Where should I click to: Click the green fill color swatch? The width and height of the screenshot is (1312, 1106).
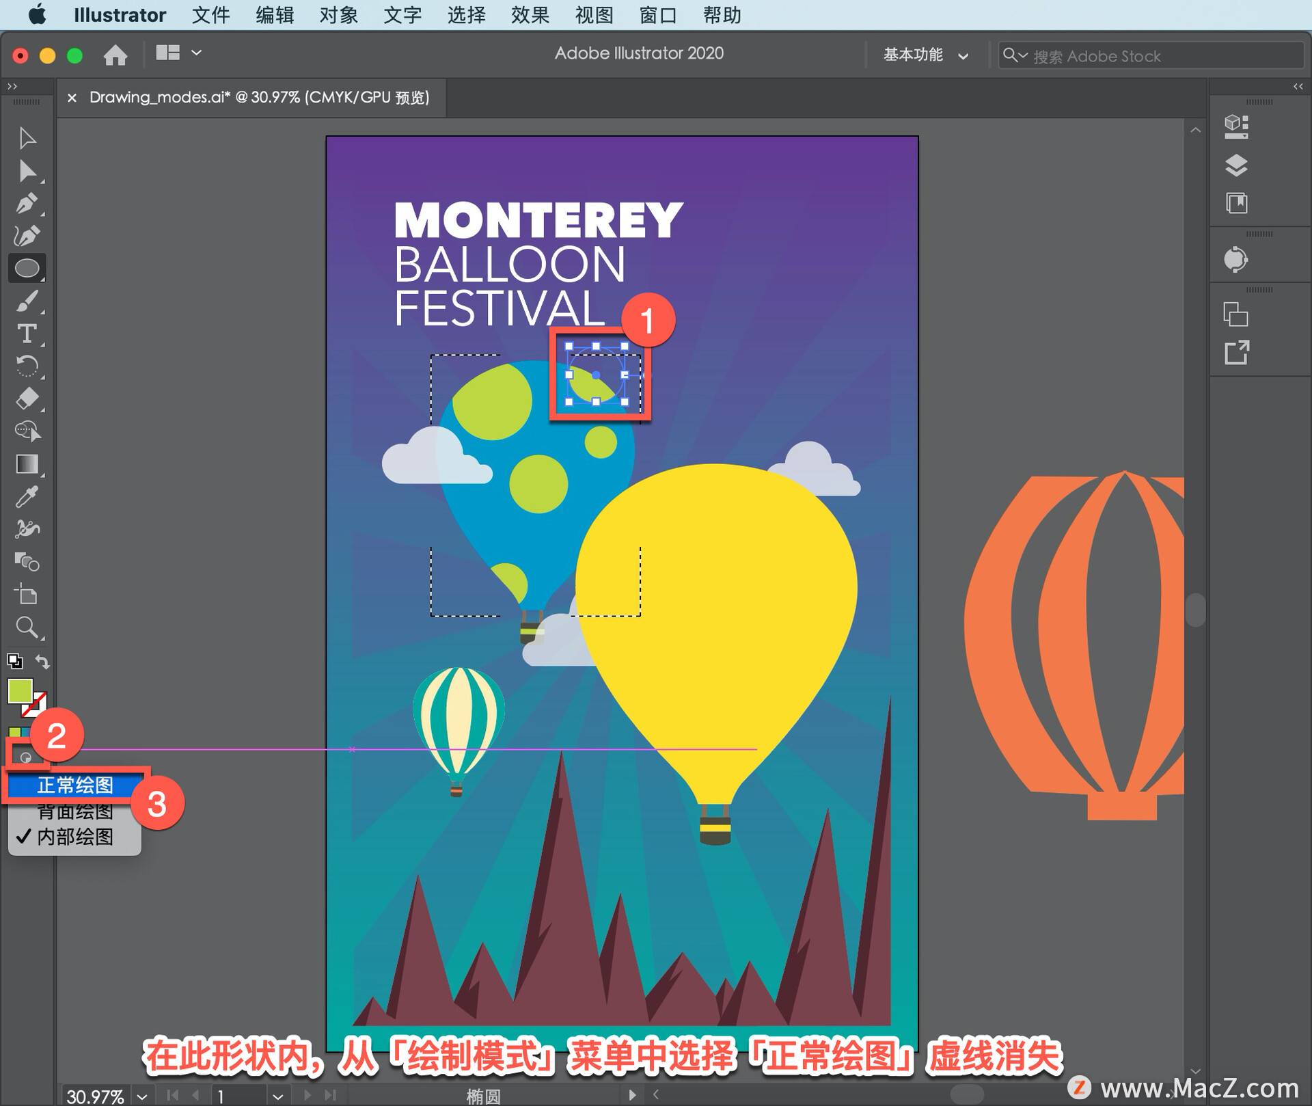pyautogui.click(x=19, y=690)
